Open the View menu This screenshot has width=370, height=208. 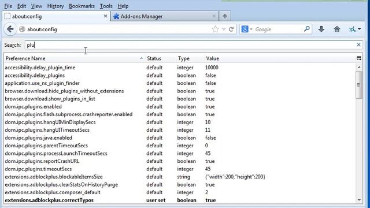(36, 6)
